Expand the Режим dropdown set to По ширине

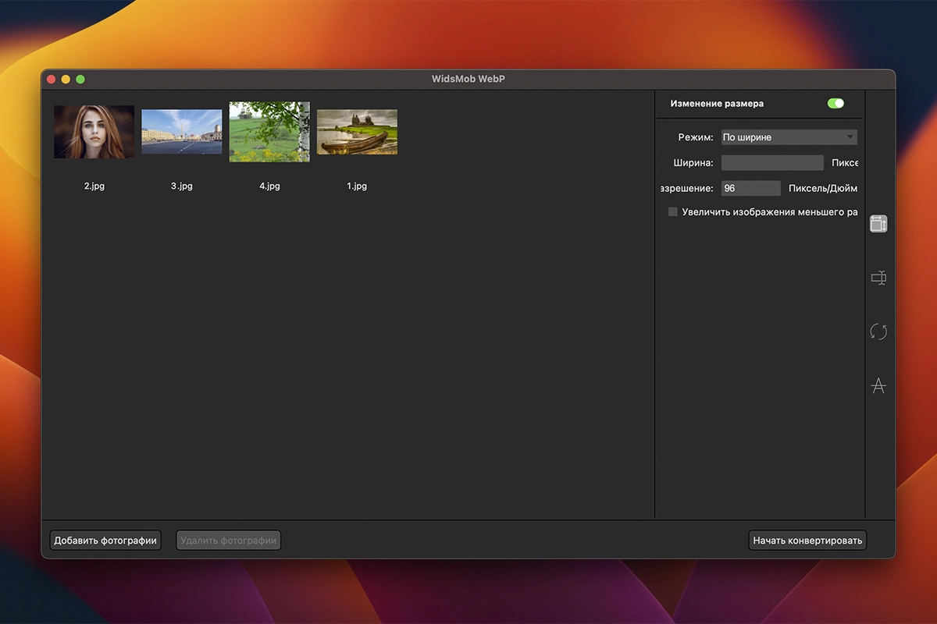tap(789, 137)
